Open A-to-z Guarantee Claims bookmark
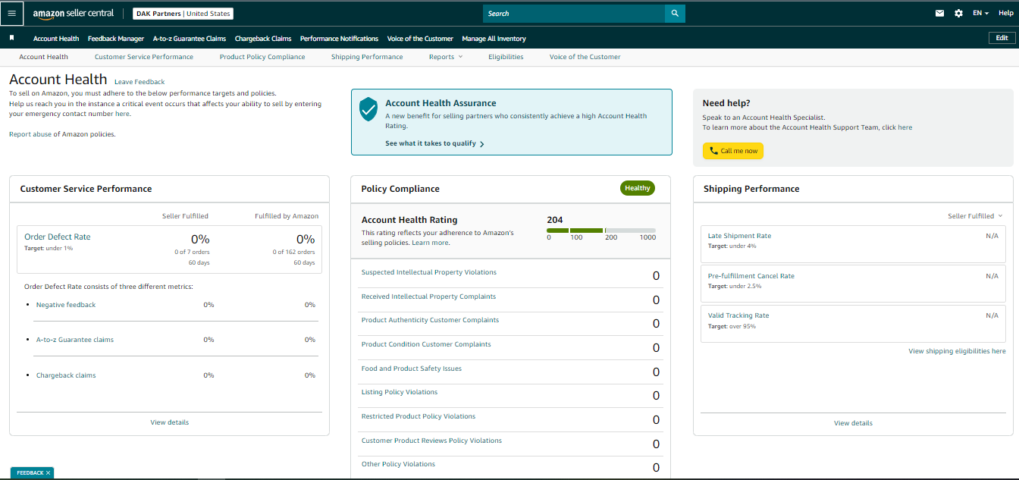1019x480 pixels. click(190, 39)
